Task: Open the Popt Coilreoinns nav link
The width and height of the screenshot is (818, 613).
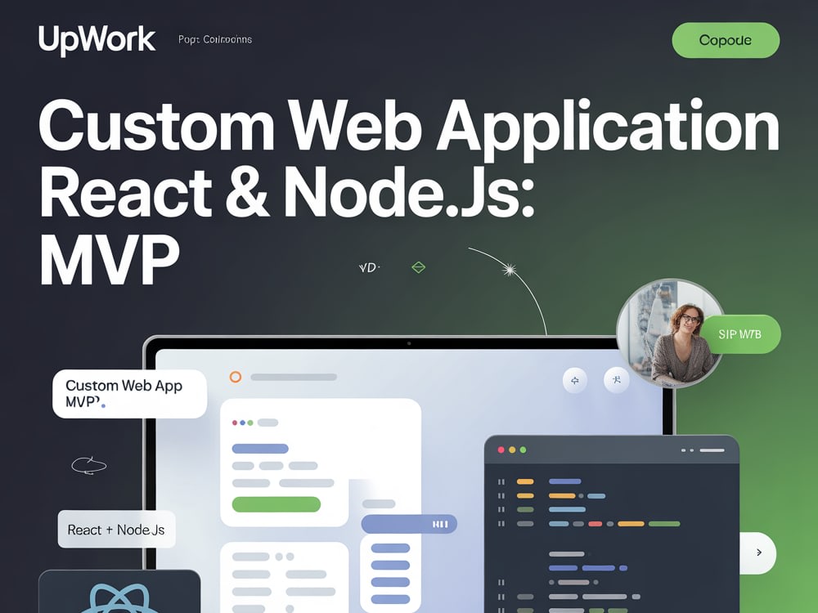Action: pyautogui.click(x=215, y=39)
